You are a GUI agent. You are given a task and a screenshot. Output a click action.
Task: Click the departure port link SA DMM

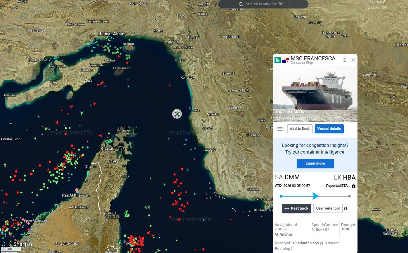(x=287, y=177)
